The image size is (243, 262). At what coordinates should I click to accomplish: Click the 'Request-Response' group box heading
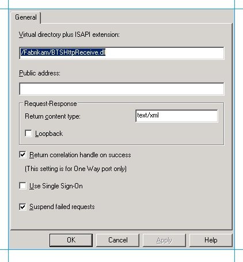tap(51, 104)
